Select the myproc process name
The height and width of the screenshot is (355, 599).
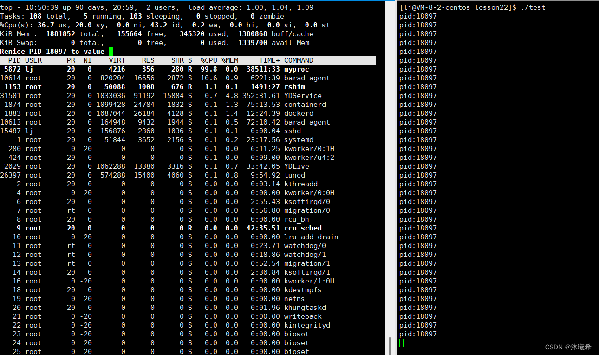click(x=297, y=69)
